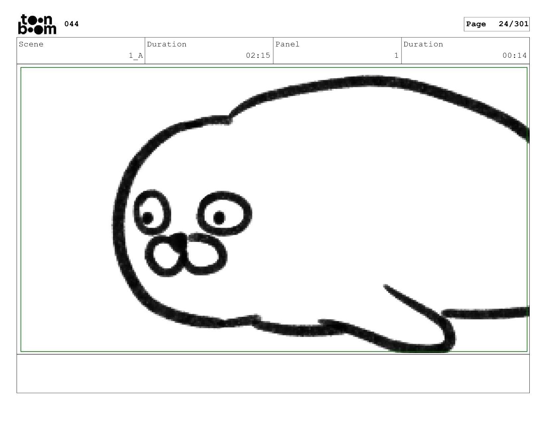Select the panel number 1

click(x=396, y=55)
